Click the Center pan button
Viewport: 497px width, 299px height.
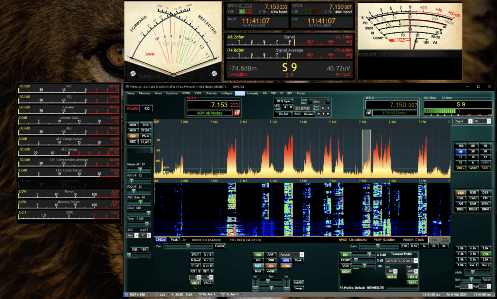(220, 246)
